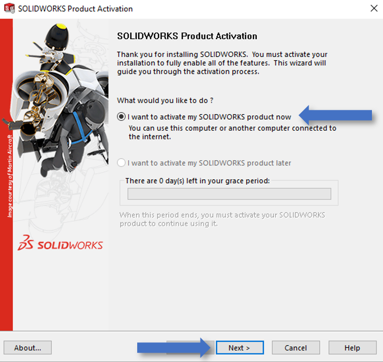Image resolution: width=383 pixels, height=362 pixels.
Task: Open the About dialog
Action: (x=28, y=348)
